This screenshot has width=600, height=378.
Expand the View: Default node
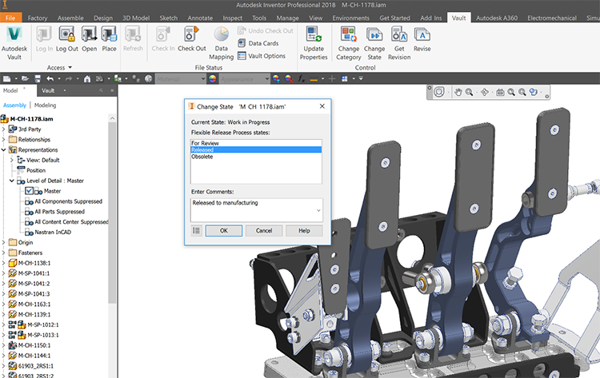[12, 160]
